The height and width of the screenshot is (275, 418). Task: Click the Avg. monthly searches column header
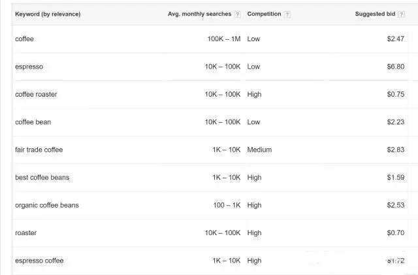pos(200,14)
